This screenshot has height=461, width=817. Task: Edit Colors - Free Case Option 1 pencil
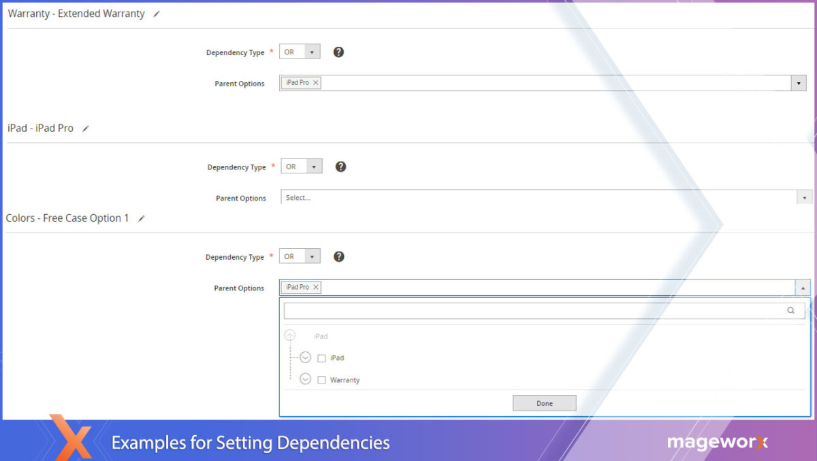[x=142, y=218]
